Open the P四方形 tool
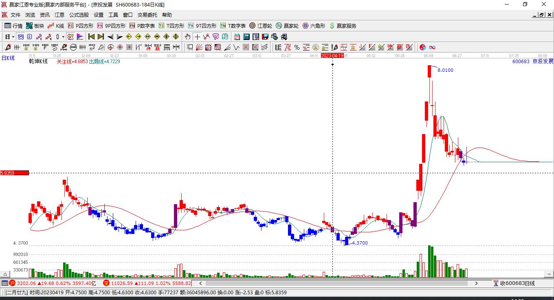The width and height of the screenshot is (554, 300). [x=80, y=26]
